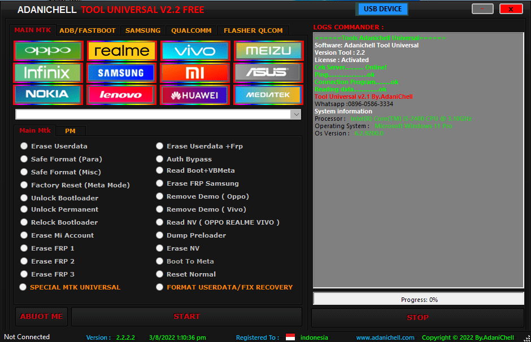The image size is (531, 342).
Task: Choose the Dump Preloader operation
Action: 159,235
